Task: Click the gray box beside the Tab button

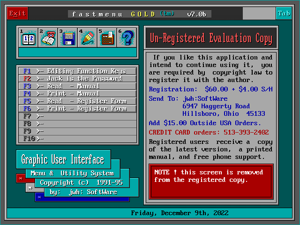Action: pyautogui.click(x=259, y=14)
